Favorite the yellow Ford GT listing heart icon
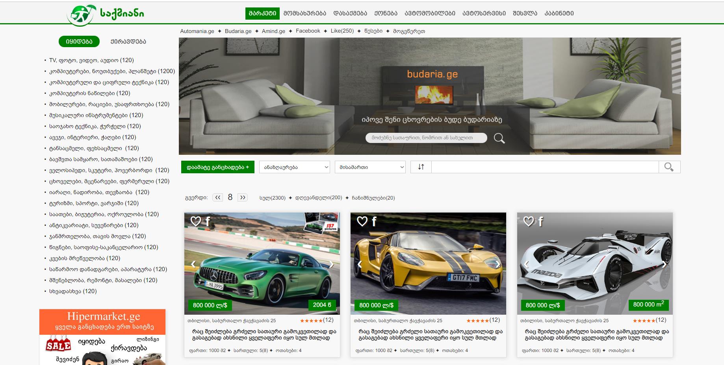Viewport: 724px width, 365px height. (x=362, y=222)
